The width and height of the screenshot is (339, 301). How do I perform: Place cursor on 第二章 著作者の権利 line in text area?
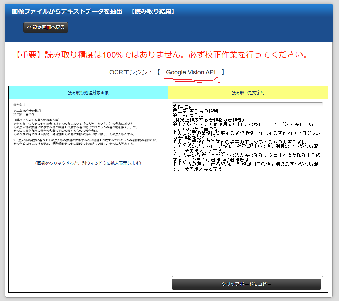point(195,111)
